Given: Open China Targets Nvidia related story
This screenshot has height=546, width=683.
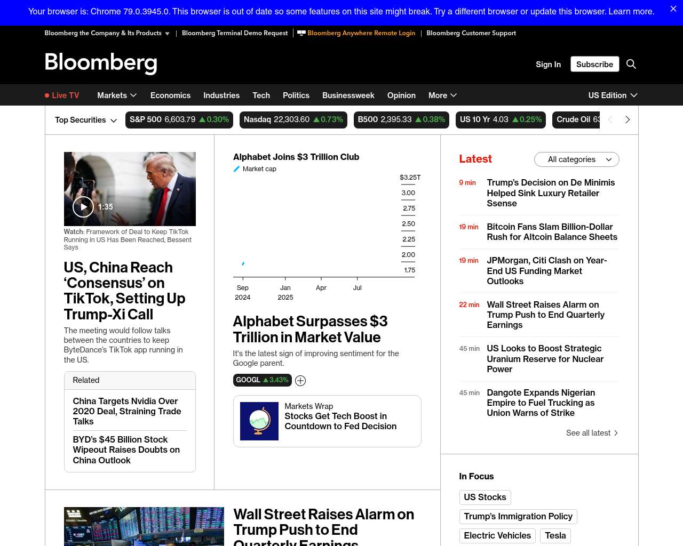Looking at the screenshot, I should [x=127, y=411].
